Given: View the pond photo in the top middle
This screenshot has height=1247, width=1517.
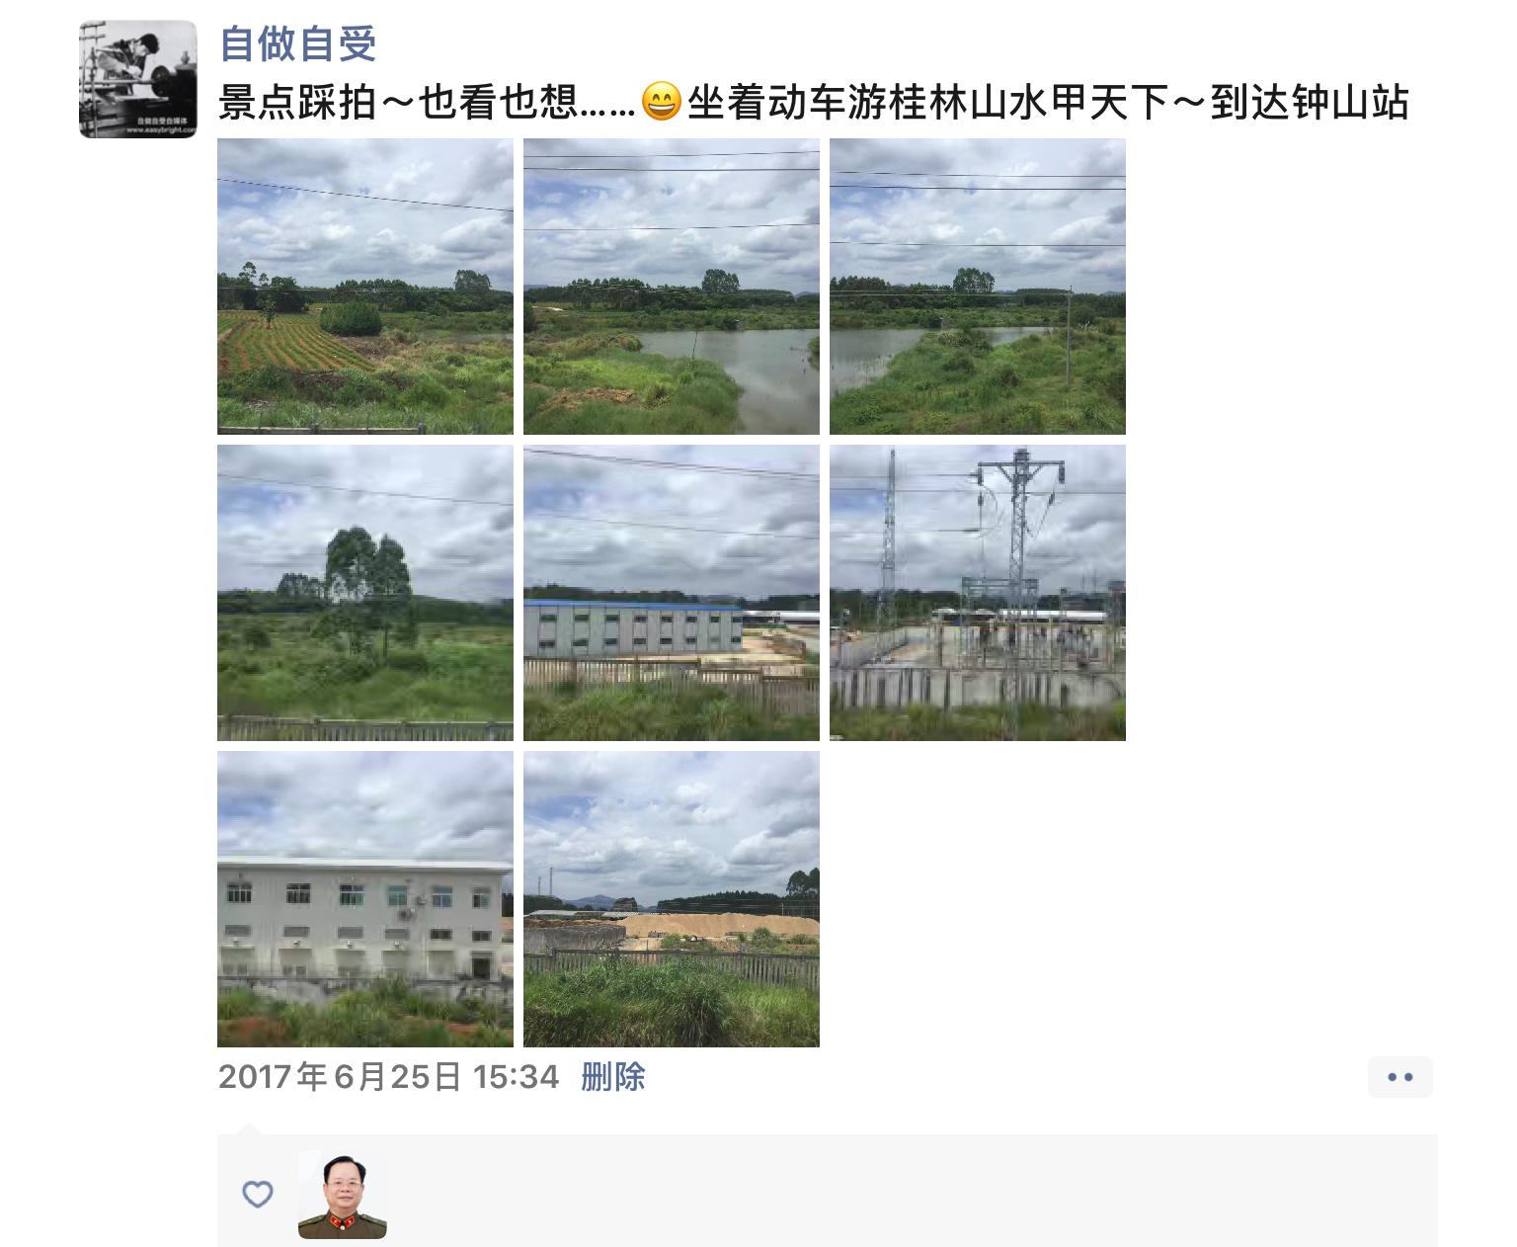Looking at the screenshot, I should (x=672, y=287).
